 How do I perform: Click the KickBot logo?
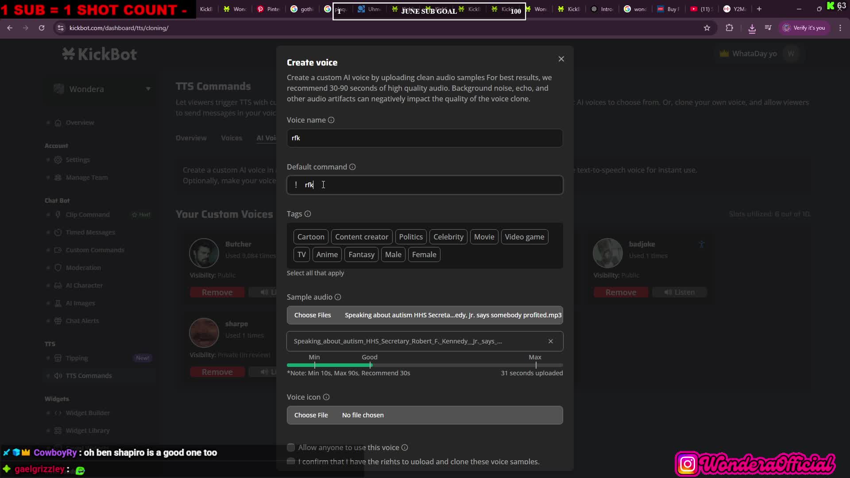(x=100, y=54)
